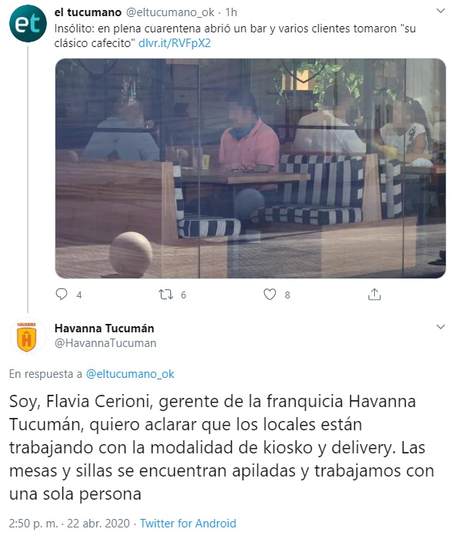
Task: Open the share tweet icon
Action: coord(374,295)
